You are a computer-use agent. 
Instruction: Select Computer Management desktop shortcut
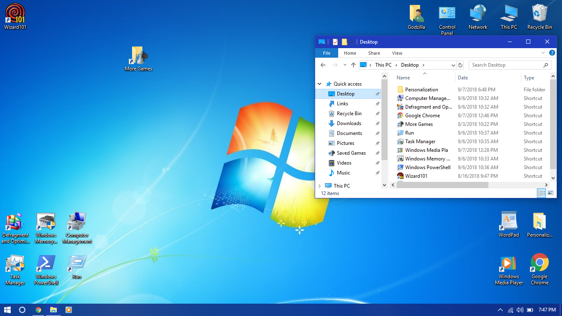(77, 228)
